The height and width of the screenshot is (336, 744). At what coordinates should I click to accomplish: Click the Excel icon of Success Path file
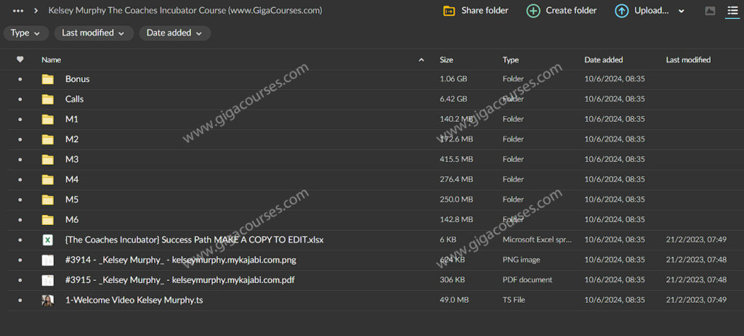point(48,239)
